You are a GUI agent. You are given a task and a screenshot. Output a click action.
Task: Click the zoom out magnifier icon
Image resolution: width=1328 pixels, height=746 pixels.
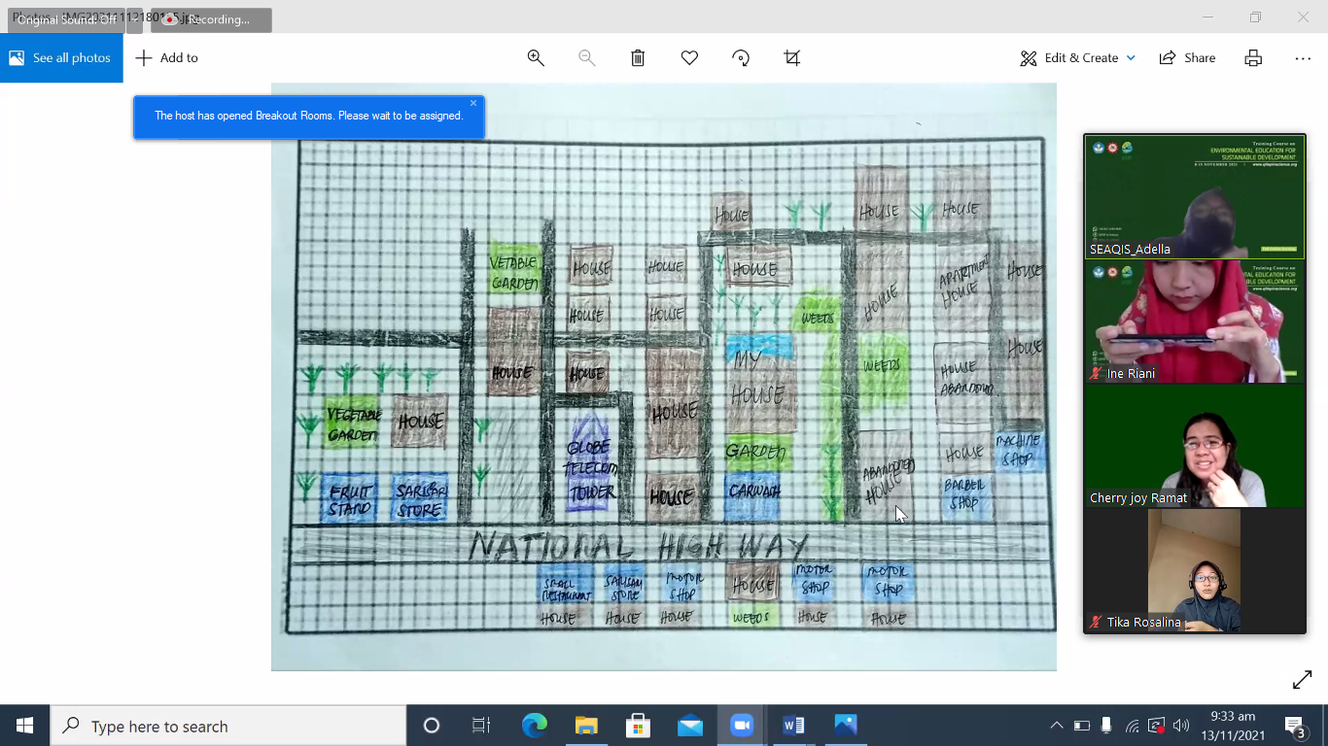pos(586,58)
